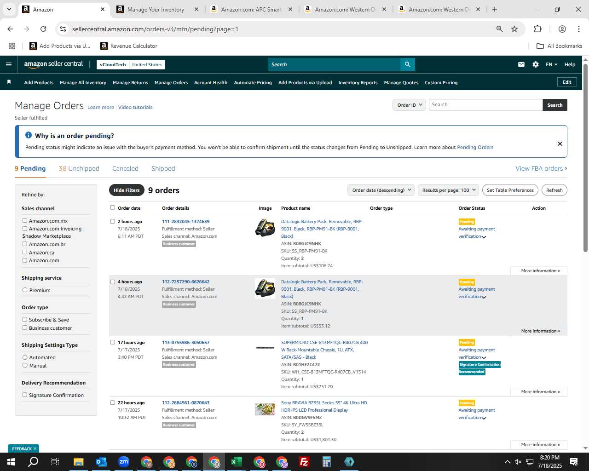The height and width of the screenshot is (471, 589).
Task: Click the Edit navigation button
Action: (x=567, y=82)
